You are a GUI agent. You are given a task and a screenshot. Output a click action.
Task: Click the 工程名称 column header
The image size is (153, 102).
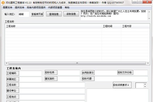tap(53, 26)
